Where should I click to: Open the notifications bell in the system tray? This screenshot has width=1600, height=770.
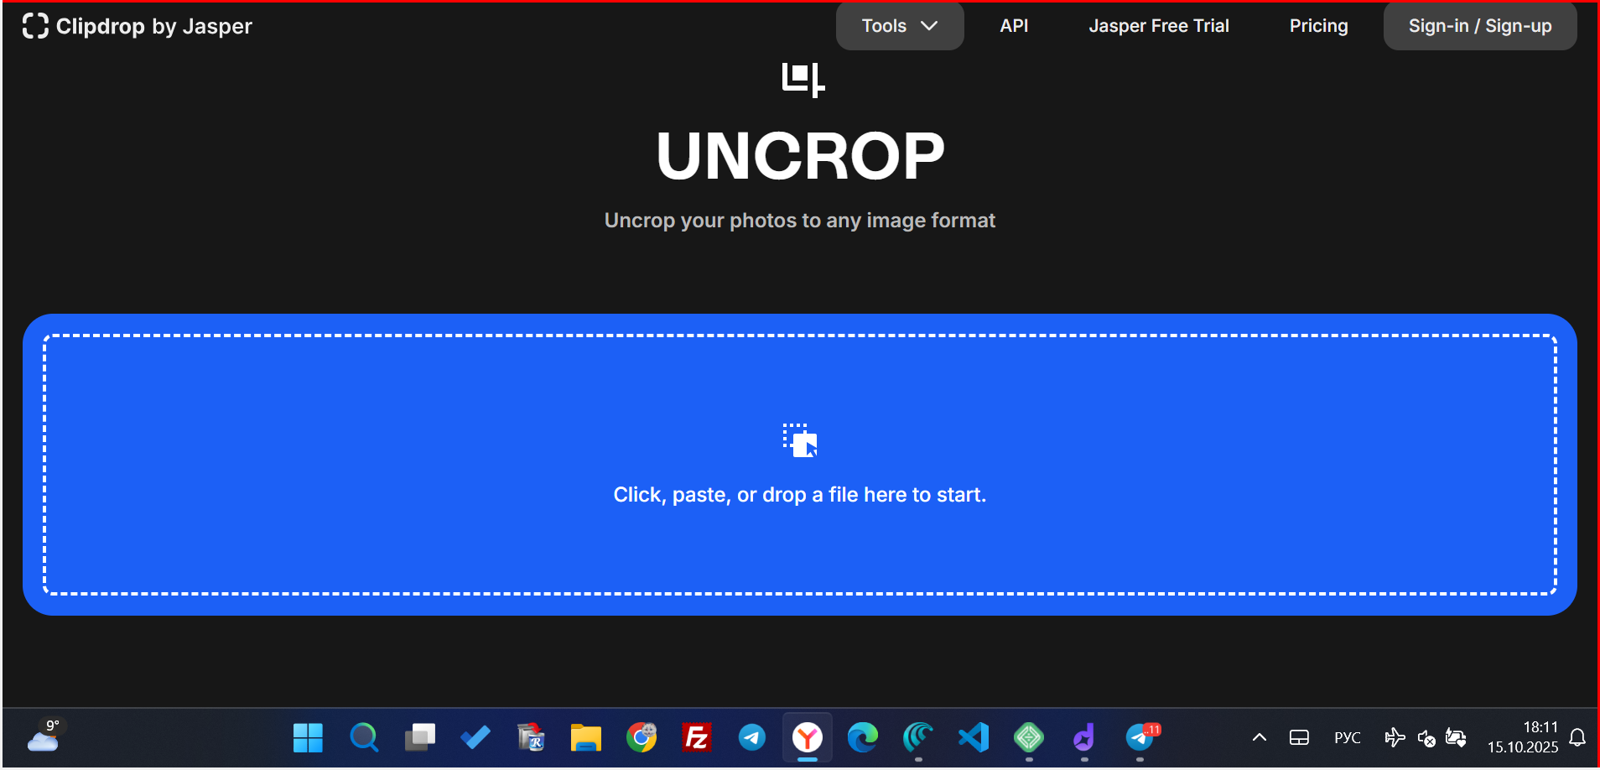click(x=1577, y=737)
